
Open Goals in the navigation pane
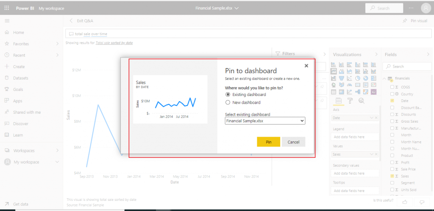(x=18, y=90)
